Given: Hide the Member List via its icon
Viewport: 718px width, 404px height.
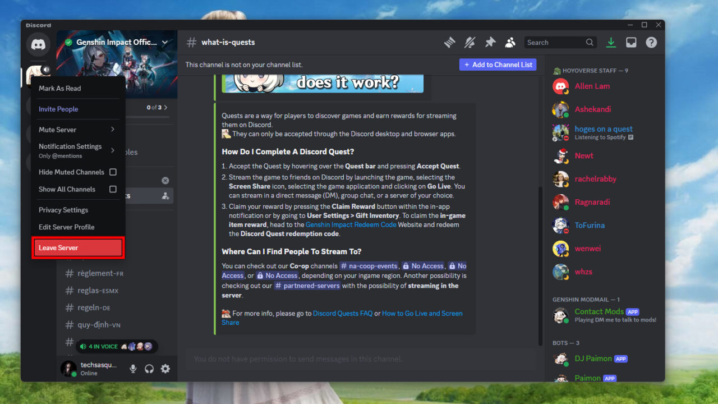Looking at the screenshot, I should pyautogui.click(x=510, y=42).
